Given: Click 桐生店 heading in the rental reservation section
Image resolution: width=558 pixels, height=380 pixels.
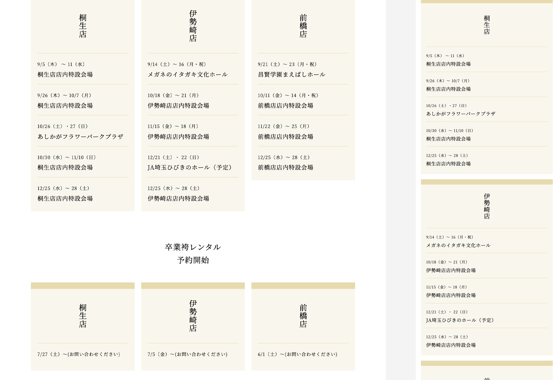Looking at the screenshot, I should click(x=83, y=316).
